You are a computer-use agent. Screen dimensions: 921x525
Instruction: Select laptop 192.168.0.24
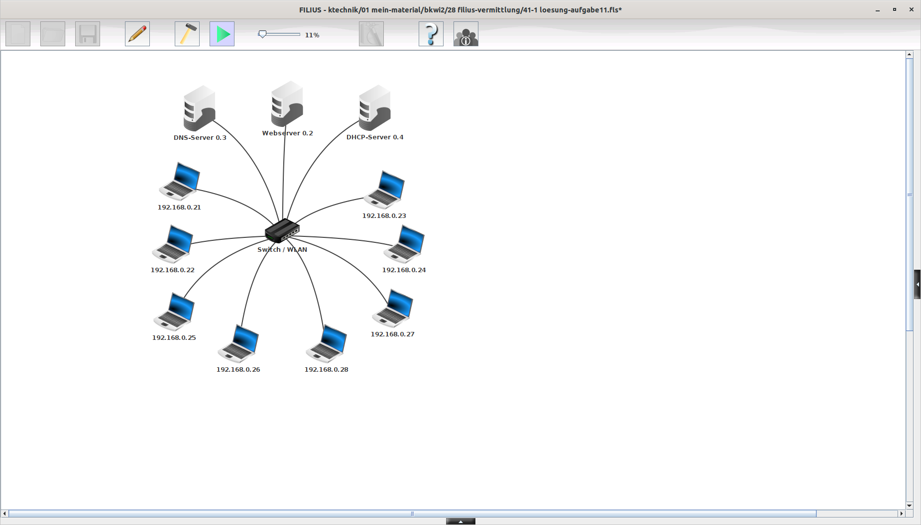(404, 244)
